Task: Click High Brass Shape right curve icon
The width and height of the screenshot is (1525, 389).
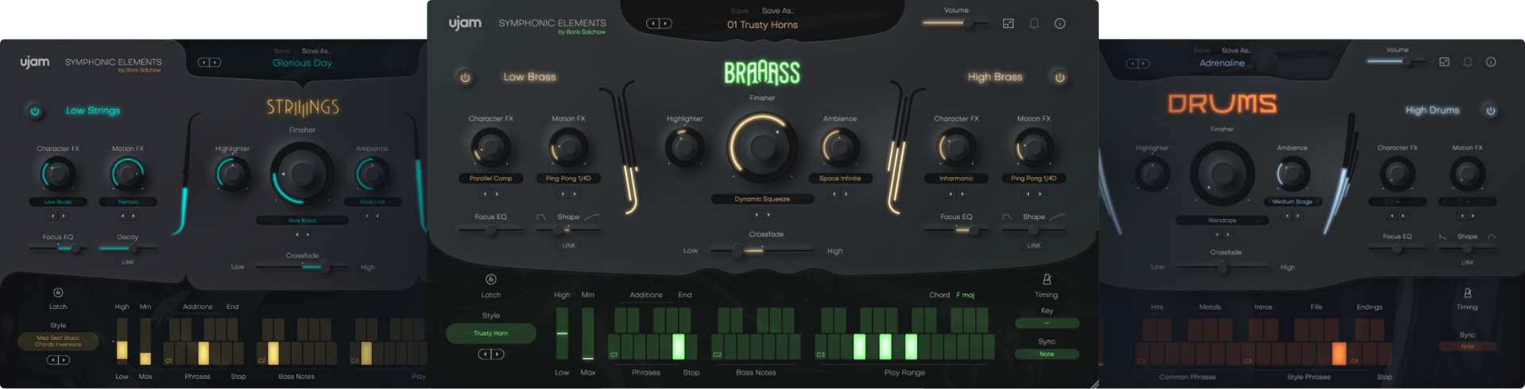Action: [x=1057, y=217]
